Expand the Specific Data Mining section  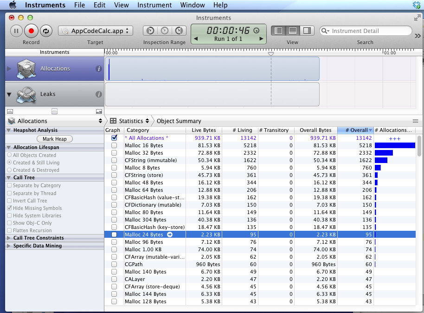pos(9,246)
